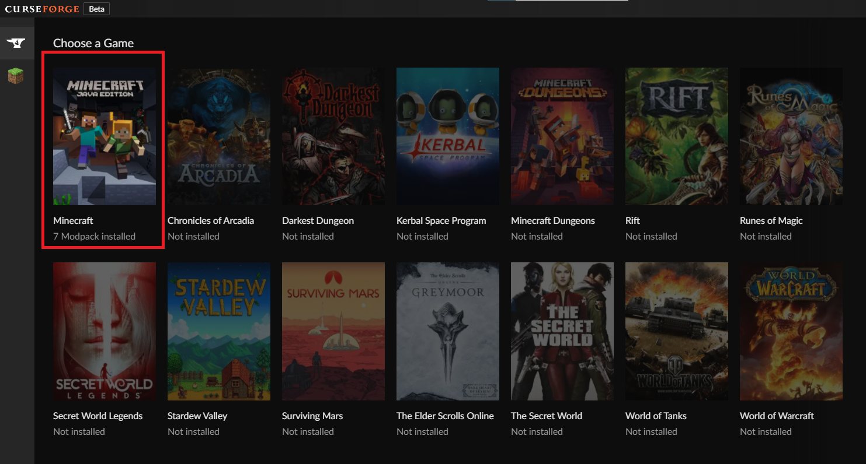Viewport: 866px width, 464px height.
Task: Click the Rift title text
Action: point(632,220)
